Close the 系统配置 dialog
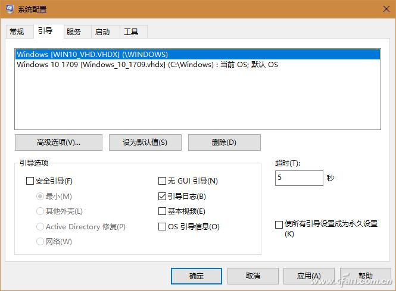 [386, 10]
